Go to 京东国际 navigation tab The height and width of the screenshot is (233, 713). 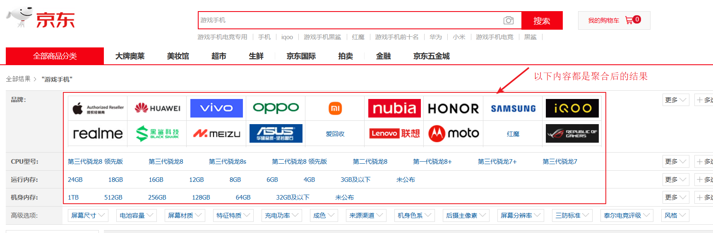coord(301,56)
